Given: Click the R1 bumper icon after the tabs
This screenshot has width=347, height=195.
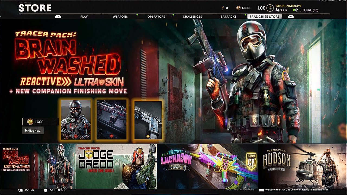Looking at the screenshot, I should click(x=291, y=17).
